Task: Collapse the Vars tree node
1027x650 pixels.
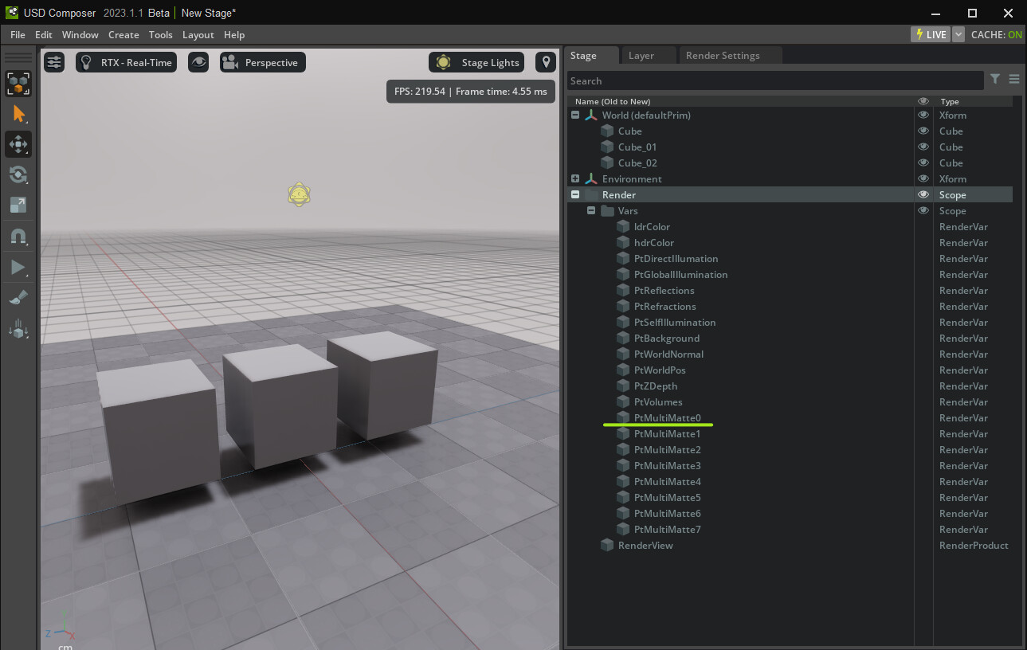Action: coord(591,210)
